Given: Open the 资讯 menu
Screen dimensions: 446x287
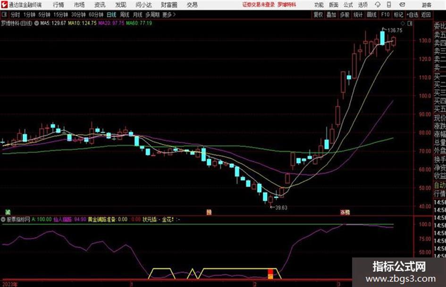Looking at the screenshot, I should (100, 5).
